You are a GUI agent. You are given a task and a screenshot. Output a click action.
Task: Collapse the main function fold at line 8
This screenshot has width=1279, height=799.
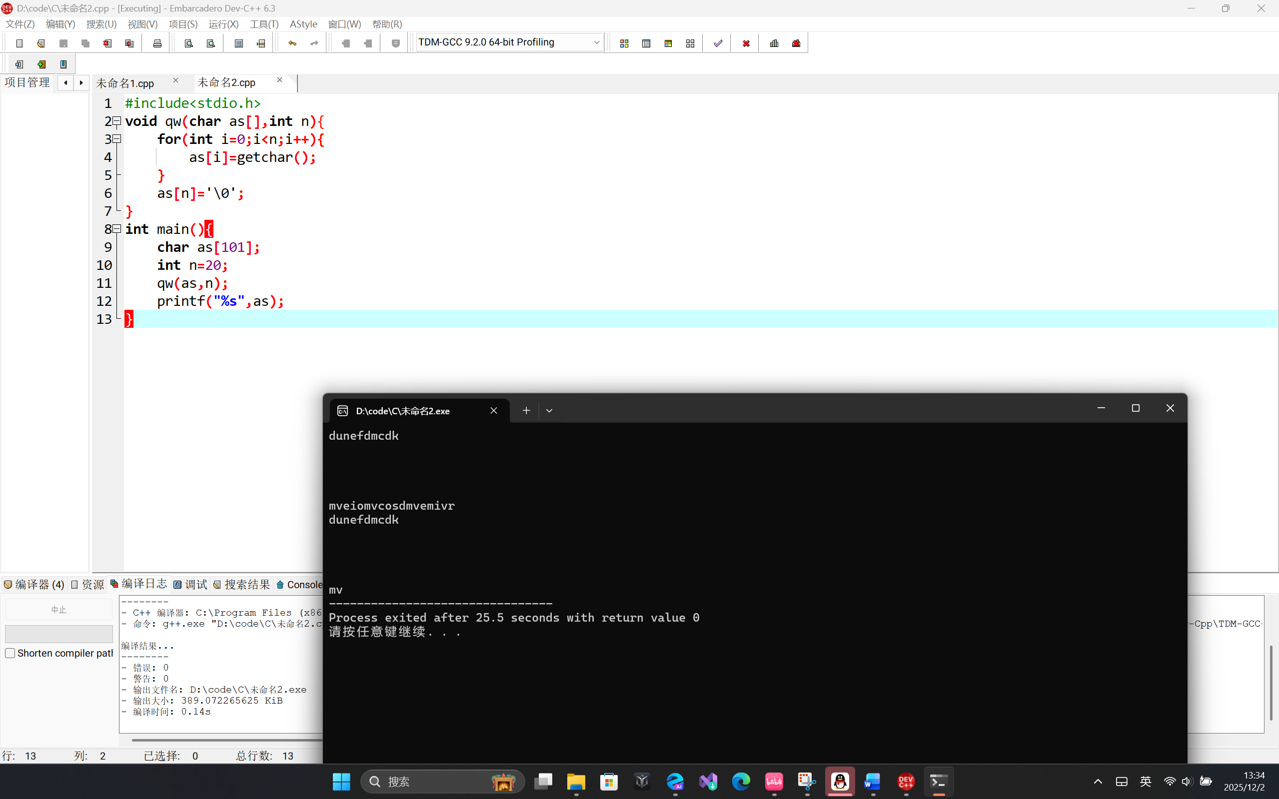click(x=117, y=229)
